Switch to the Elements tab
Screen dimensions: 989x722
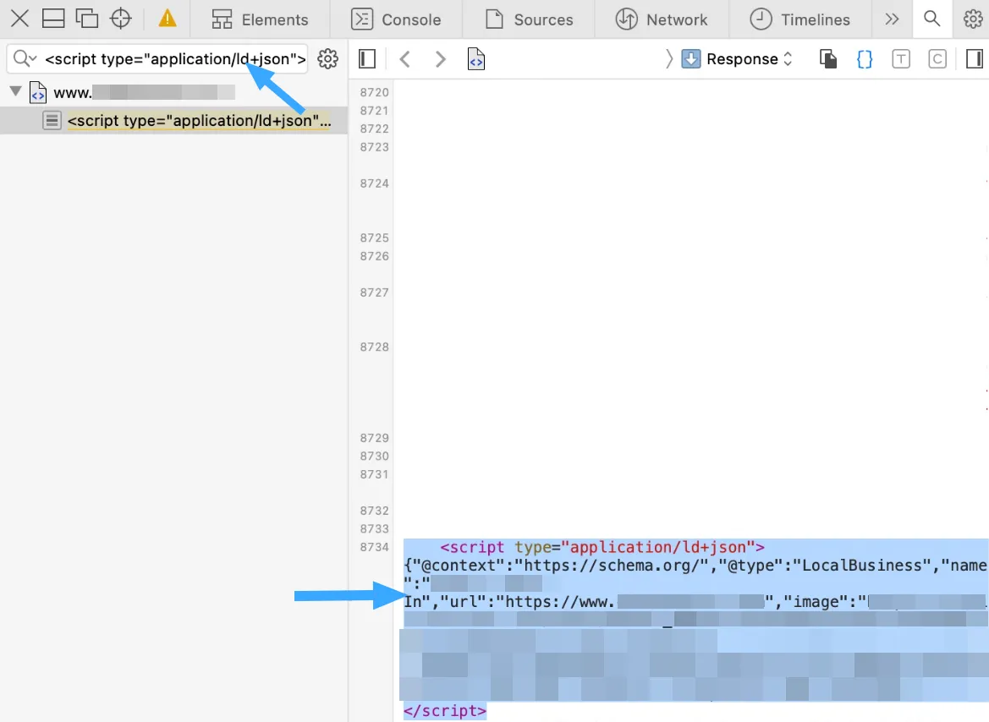pos(260,19)
